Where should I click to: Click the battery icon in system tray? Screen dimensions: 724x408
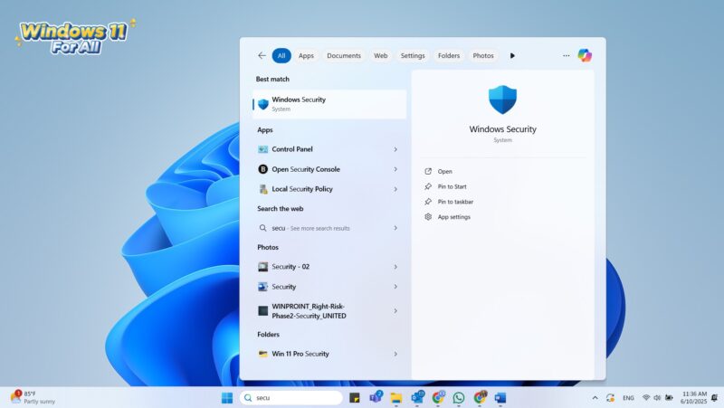(669, 397)
